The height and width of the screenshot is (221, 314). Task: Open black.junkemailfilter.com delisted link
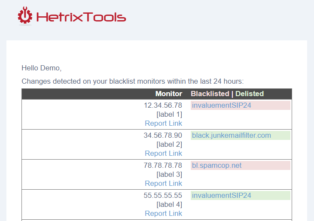232,136
